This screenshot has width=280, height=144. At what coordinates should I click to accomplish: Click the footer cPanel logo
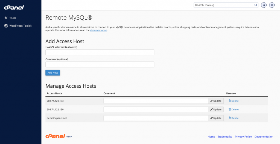click(55, 136)
